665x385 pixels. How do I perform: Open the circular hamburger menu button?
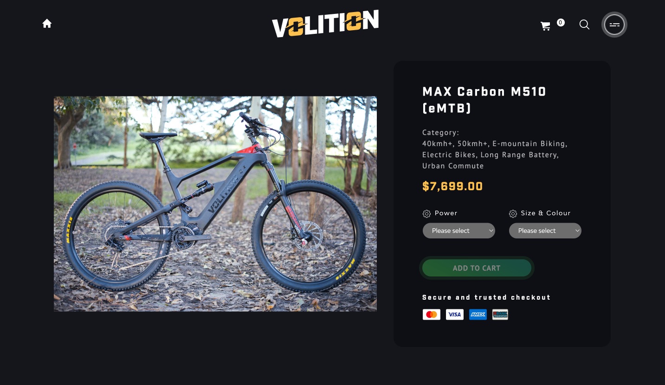[x=614, y=25]
